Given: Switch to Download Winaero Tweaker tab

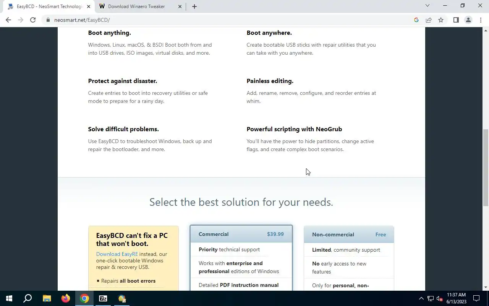Looking at the screenshot, I should pos(140,7).
